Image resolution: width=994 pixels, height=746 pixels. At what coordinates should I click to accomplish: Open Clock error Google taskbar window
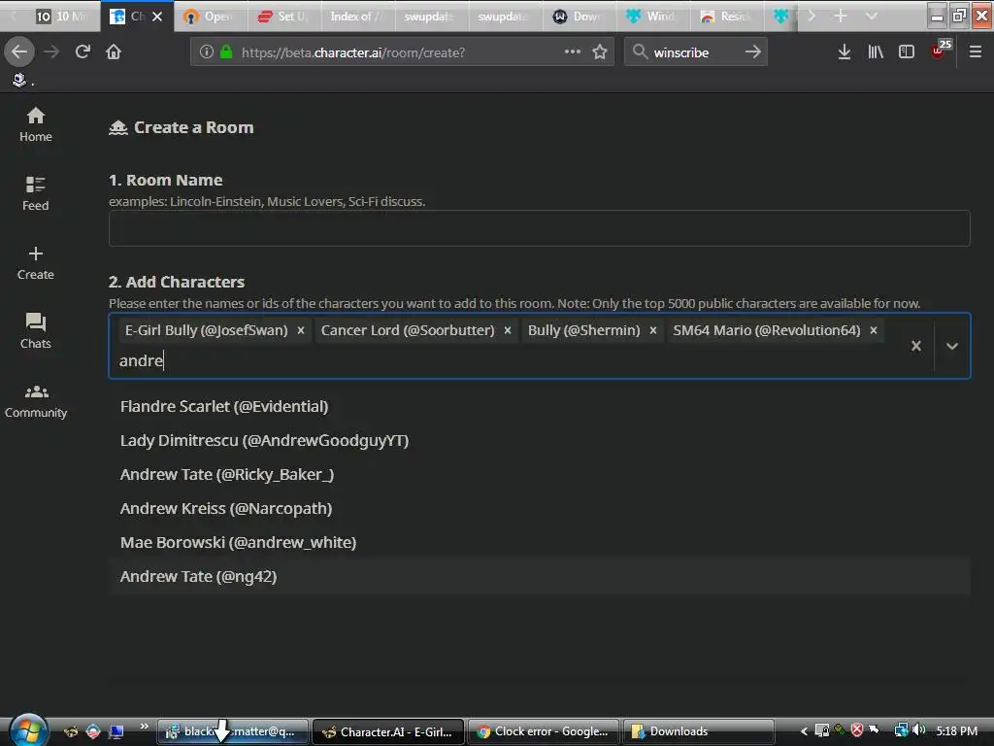point(544,732)
